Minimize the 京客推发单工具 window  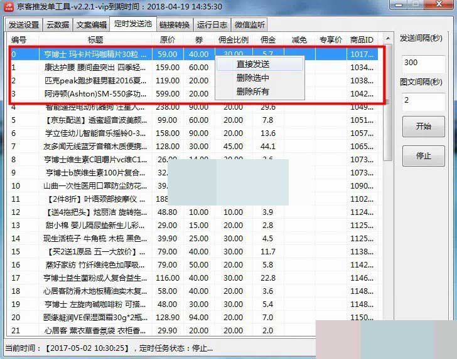(x=399, y=4)
